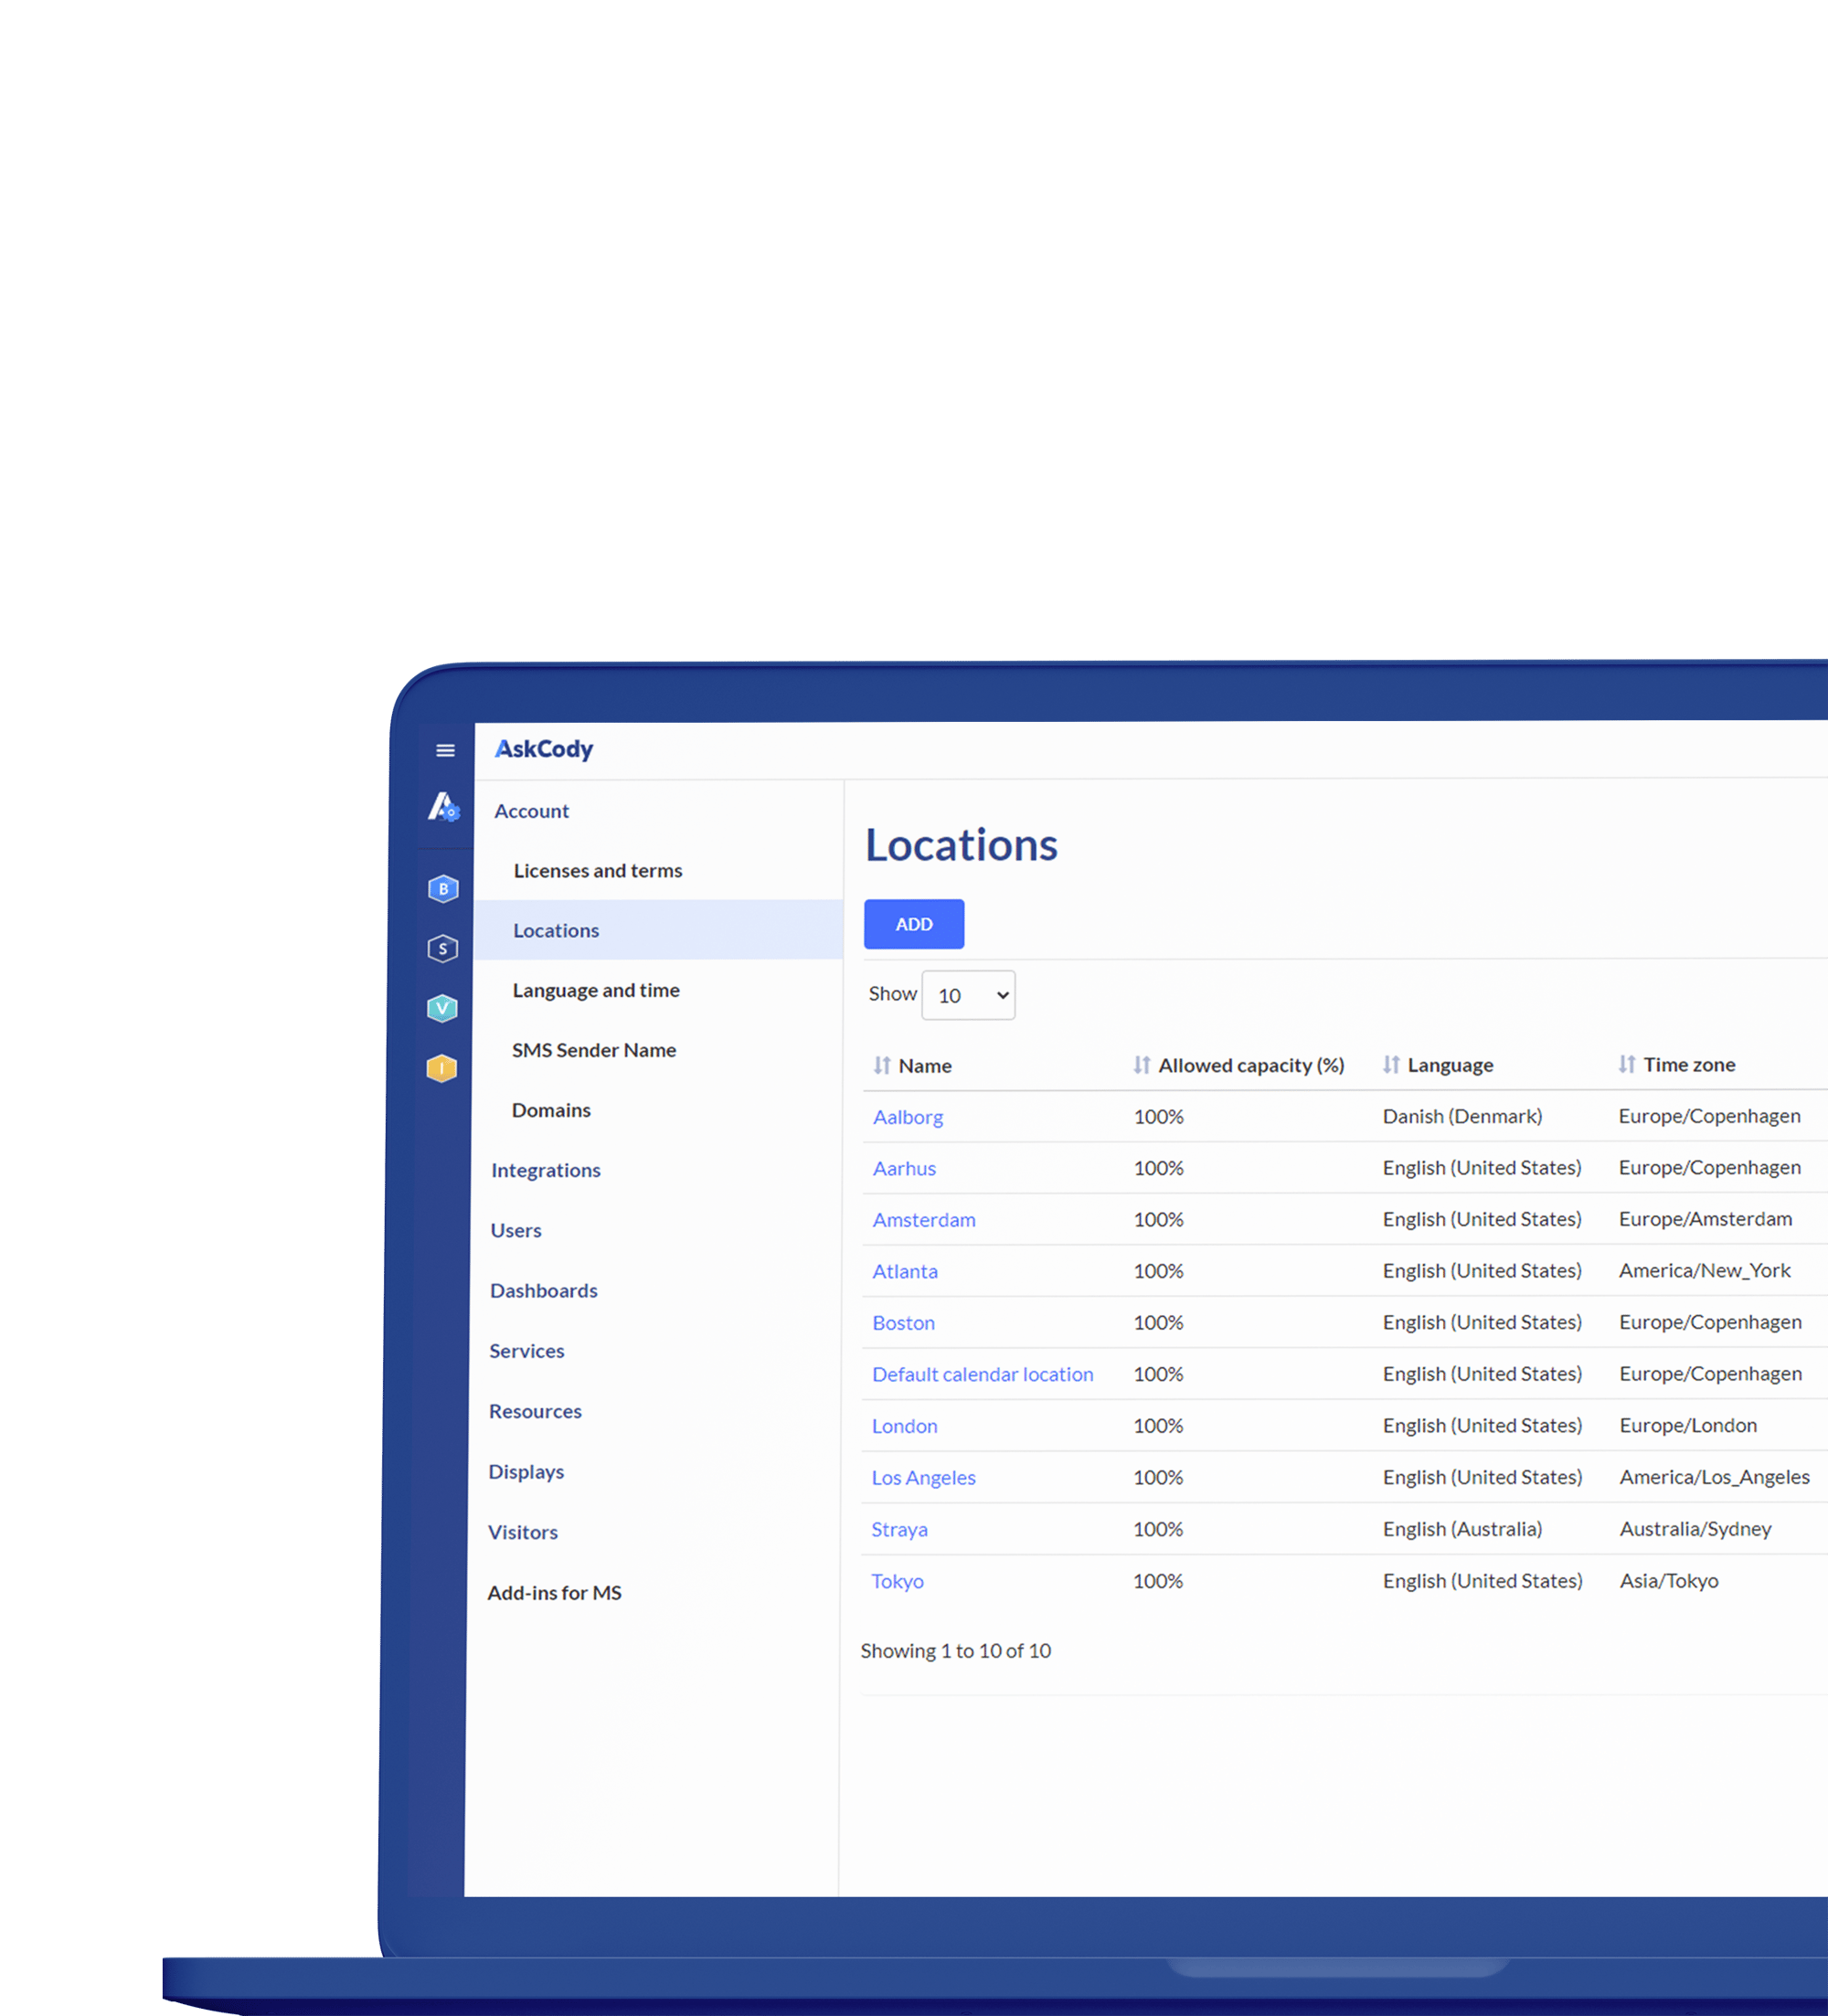The height and width of the screenshot is (2016, 1828).
Task: Open the teal V hexagon module icon
Action: 442,1008
